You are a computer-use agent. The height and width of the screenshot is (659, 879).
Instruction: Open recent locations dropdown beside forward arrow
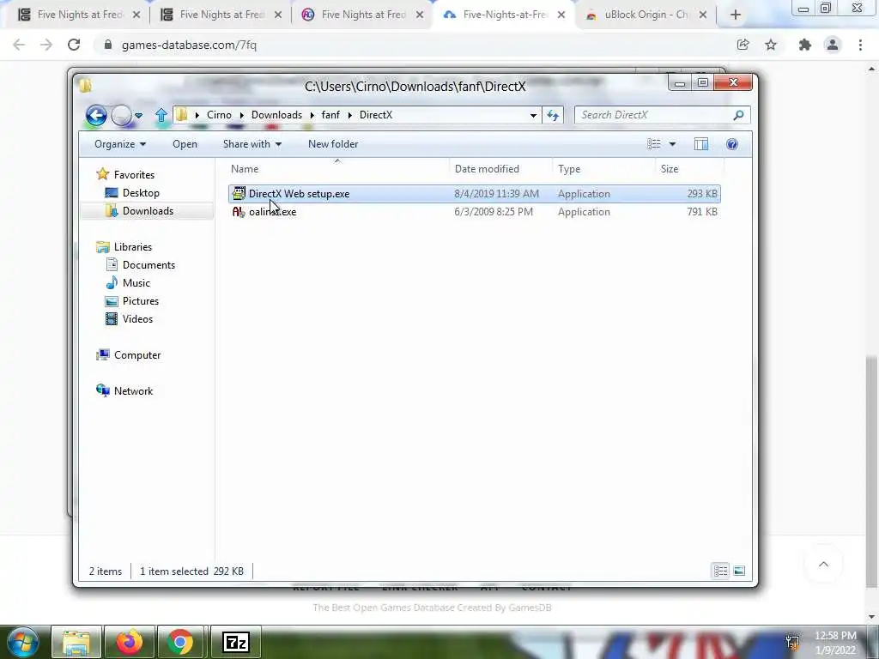click(x=138, y=116)
